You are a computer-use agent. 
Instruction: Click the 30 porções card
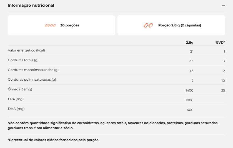[x=62, y=25]
